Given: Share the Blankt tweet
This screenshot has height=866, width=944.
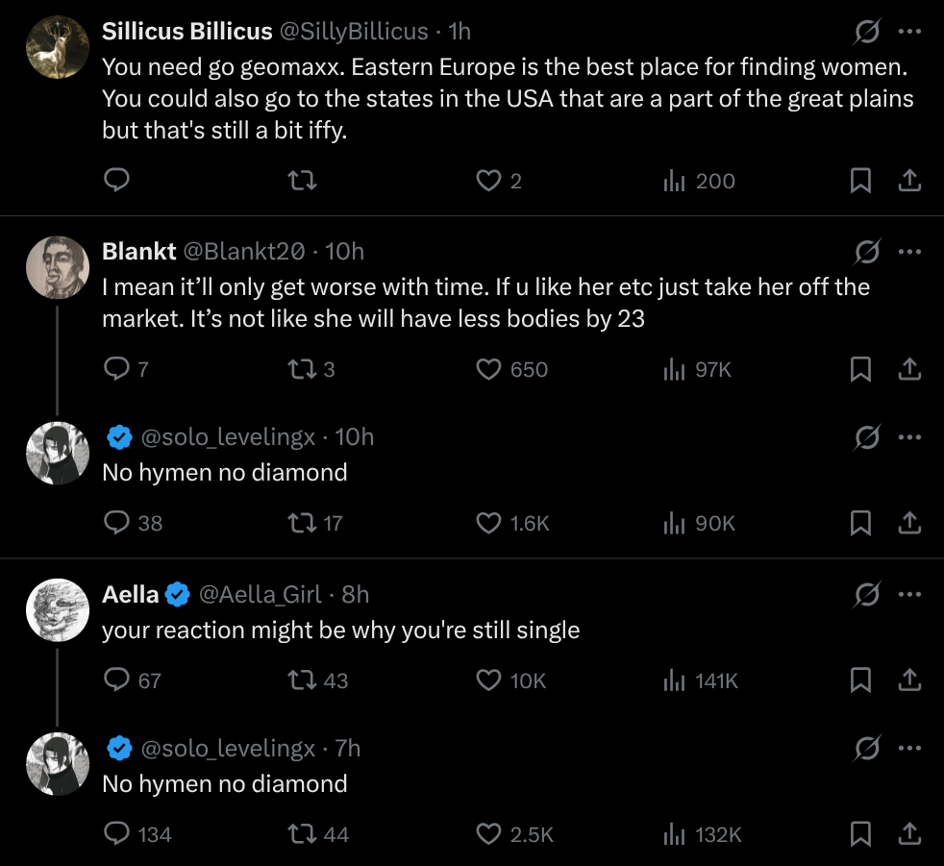Looking at the screenshot, I should pos(908,369).
